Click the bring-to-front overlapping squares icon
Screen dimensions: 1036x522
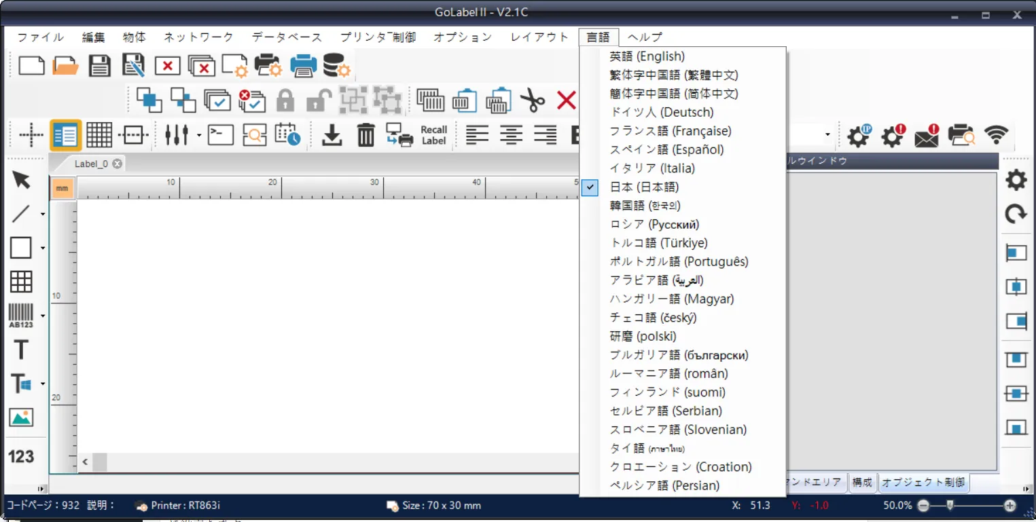pos(149,100)
